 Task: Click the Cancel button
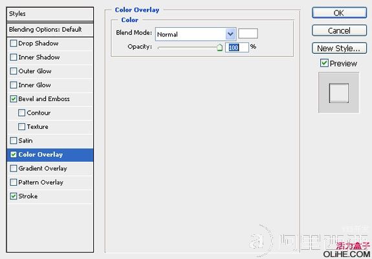click(339, 30)
